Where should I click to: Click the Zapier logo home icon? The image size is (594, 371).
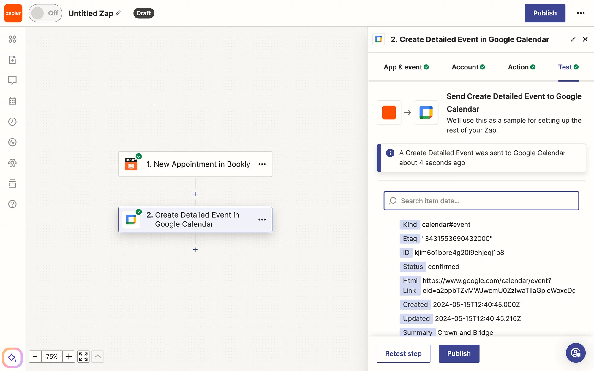(x=13, y=13)
